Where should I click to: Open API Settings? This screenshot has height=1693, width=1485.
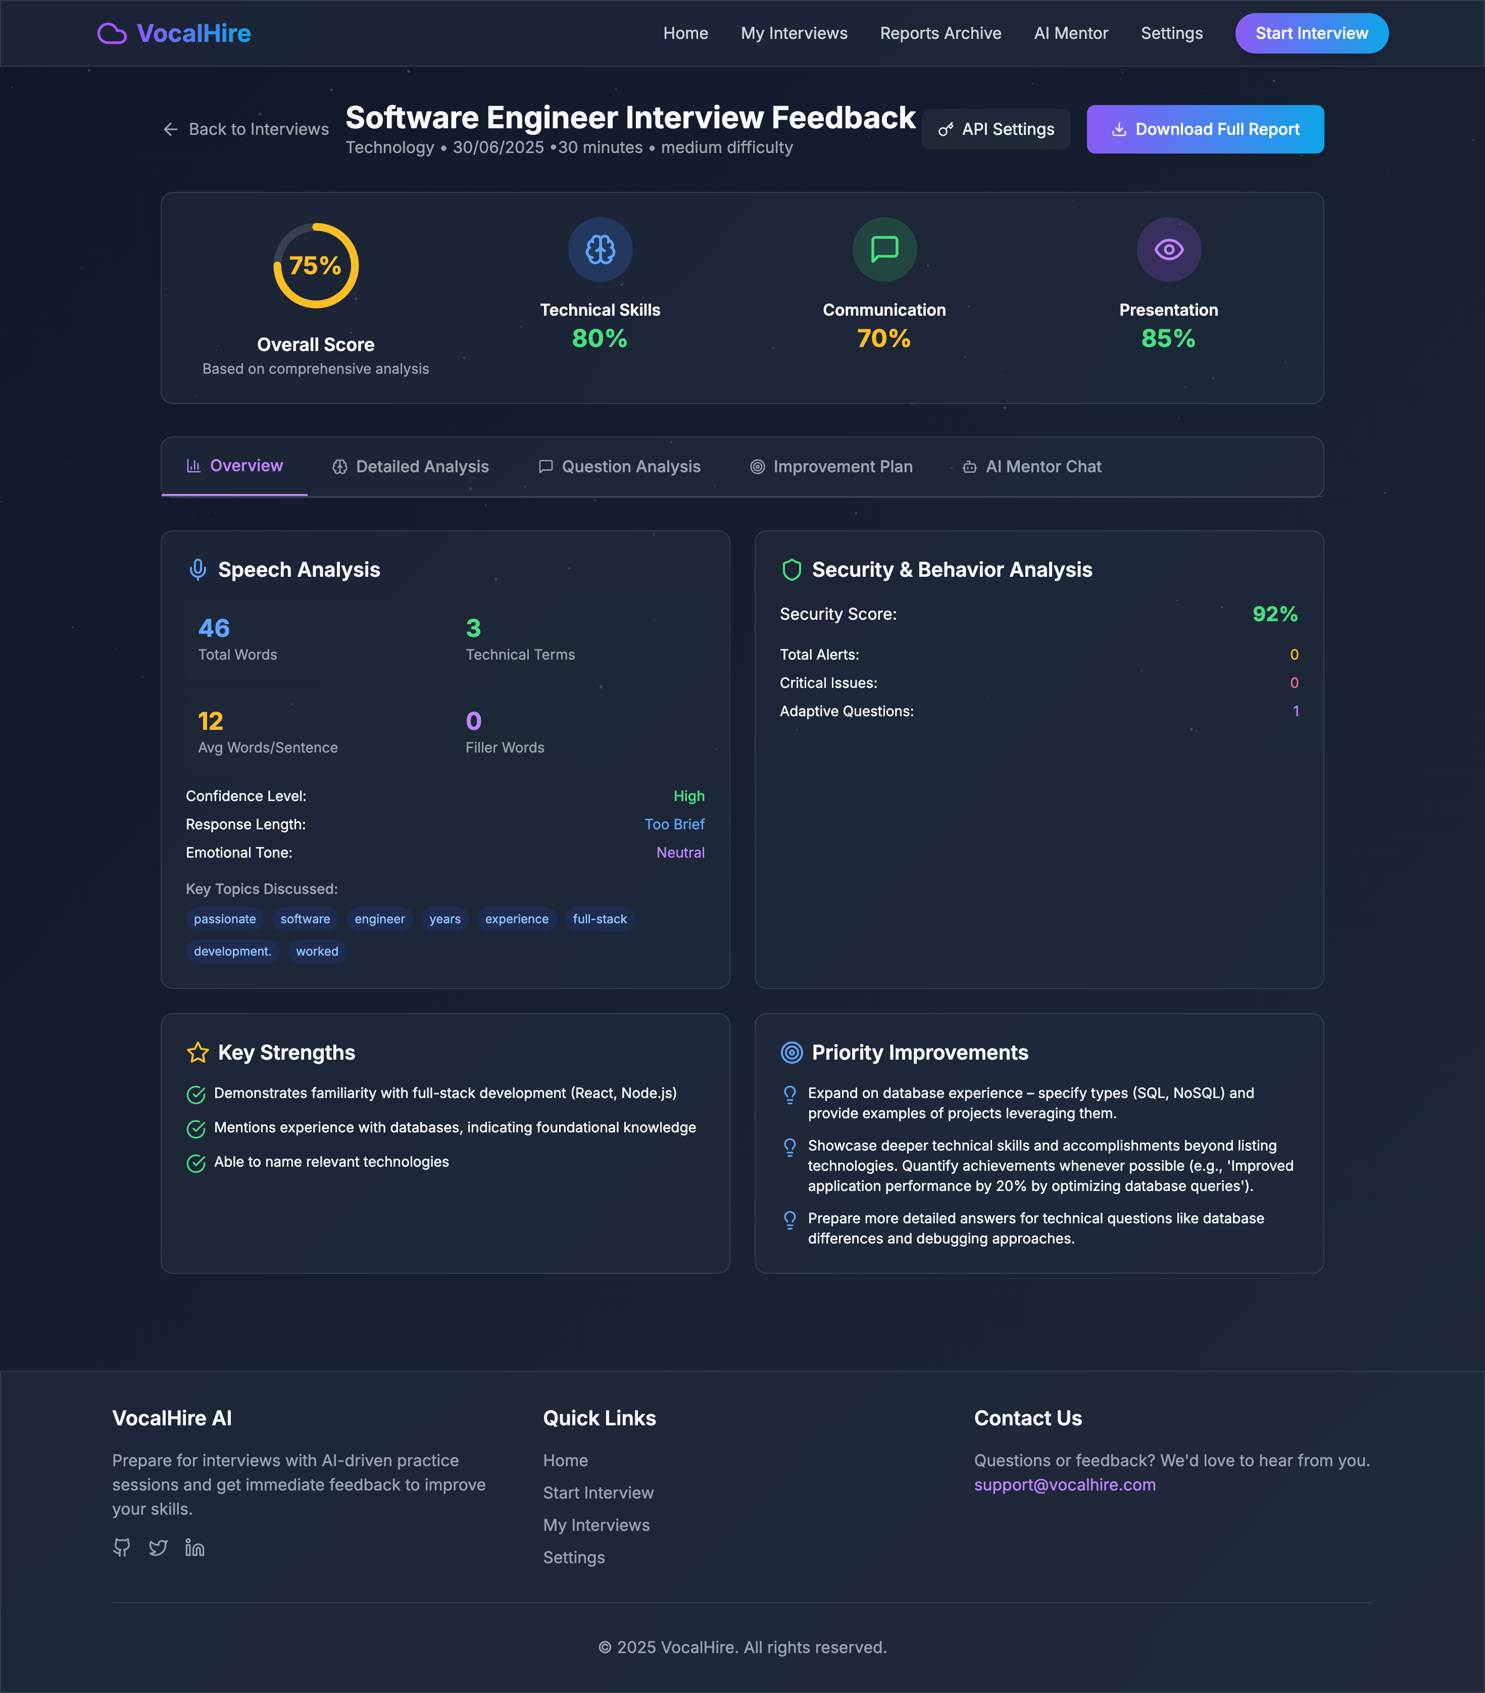click(x=996, y=129)
